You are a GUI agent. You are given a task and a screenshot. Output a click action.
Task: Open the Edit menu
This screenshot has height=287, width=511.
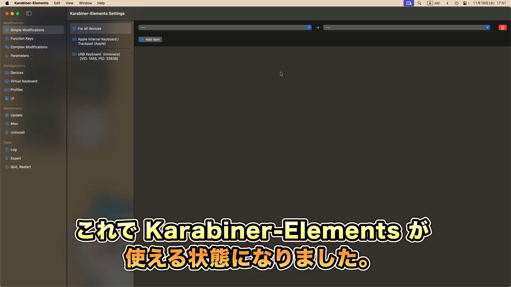tap(57, 3)
